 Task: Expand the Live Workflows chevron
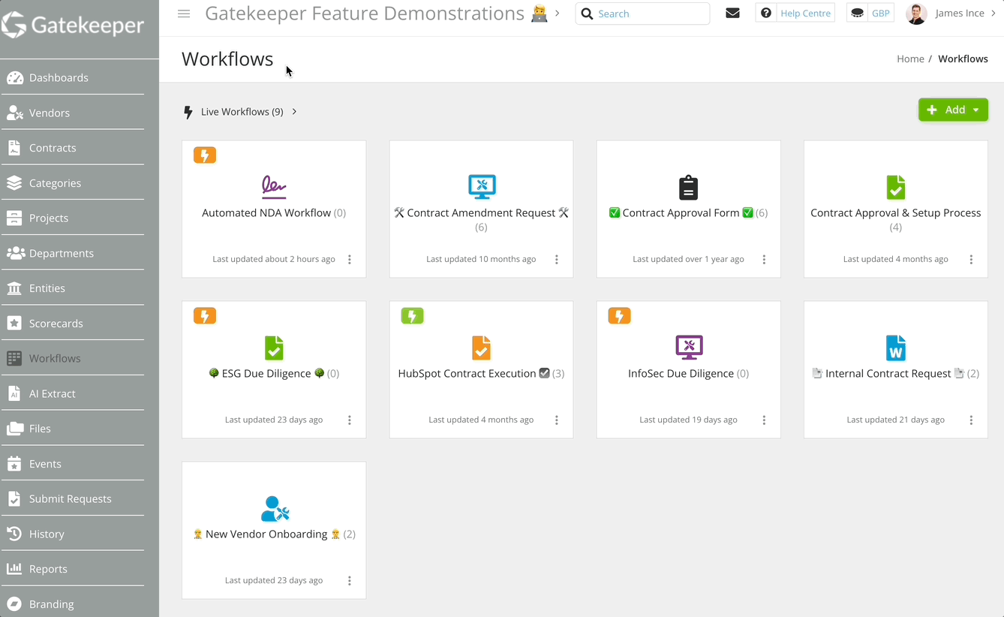[294, 111]
